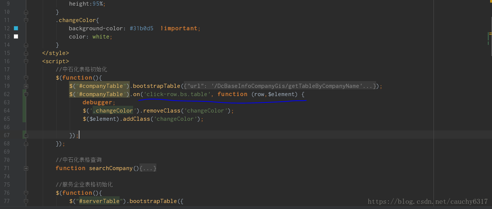Click line number 63 in the gutter

point(7,102)
